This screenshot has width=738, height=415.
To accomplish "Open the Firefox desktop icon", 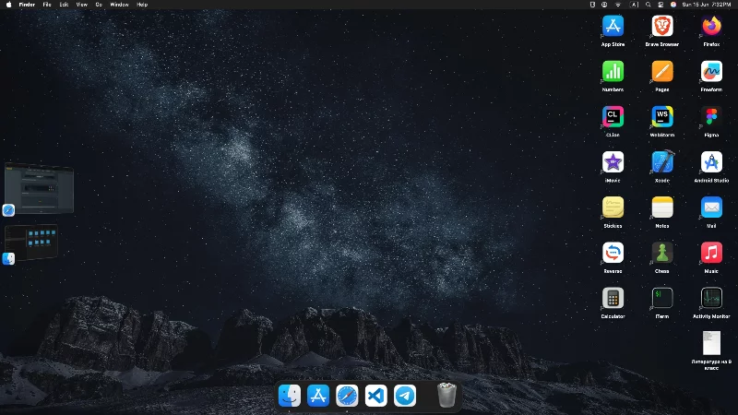I will 711,26.
